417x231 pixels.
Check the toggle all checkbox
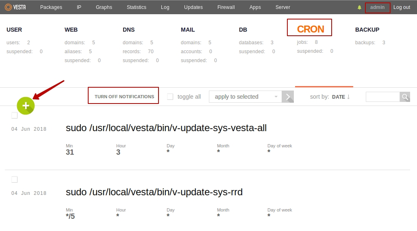coord(170,97)
